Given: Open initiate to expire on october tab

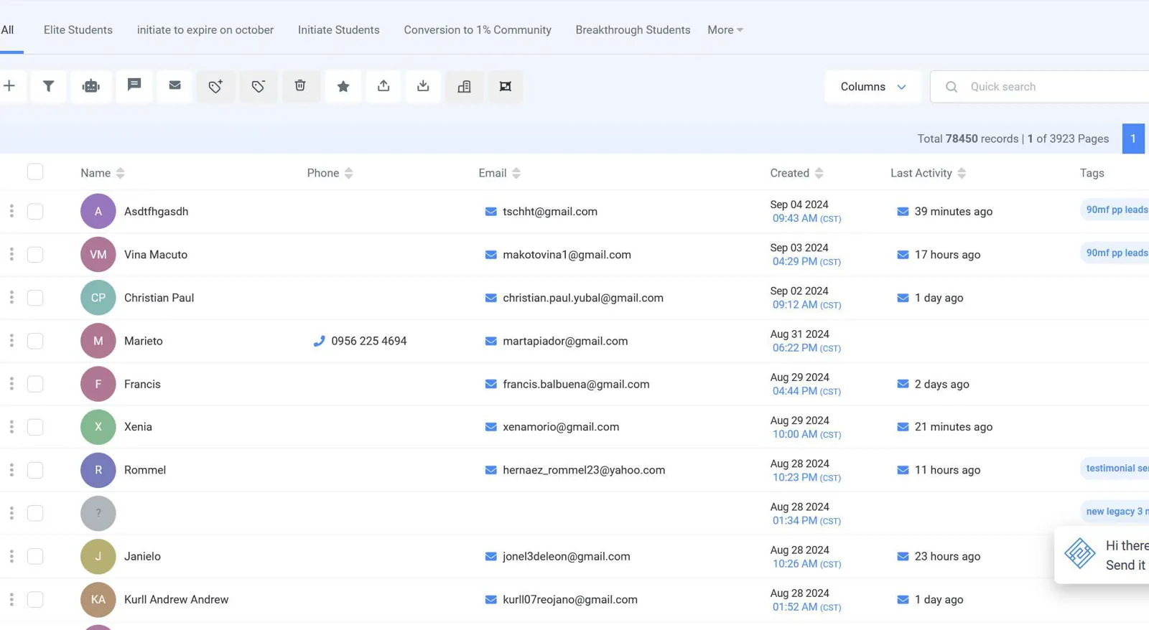Looking at the screenshot, I should click(205, 30).
